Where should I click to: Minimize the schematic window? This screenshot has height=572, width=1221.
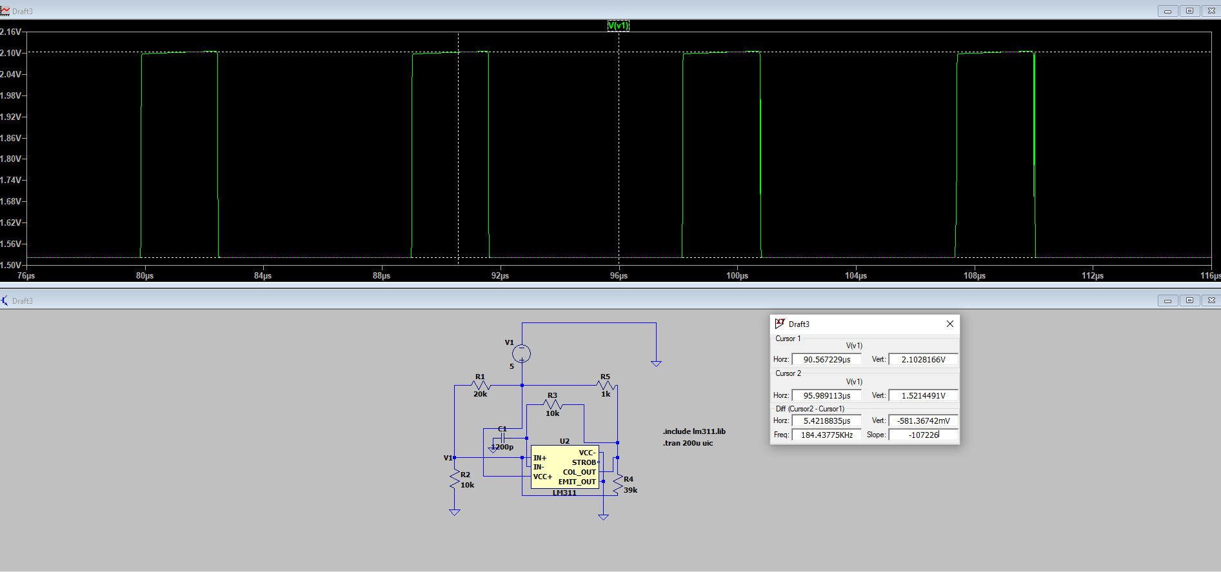[1167, 301]
